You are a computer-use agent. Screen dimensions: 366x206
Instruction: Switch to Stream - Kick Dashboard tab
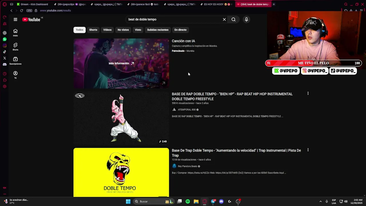click(32, 4)
